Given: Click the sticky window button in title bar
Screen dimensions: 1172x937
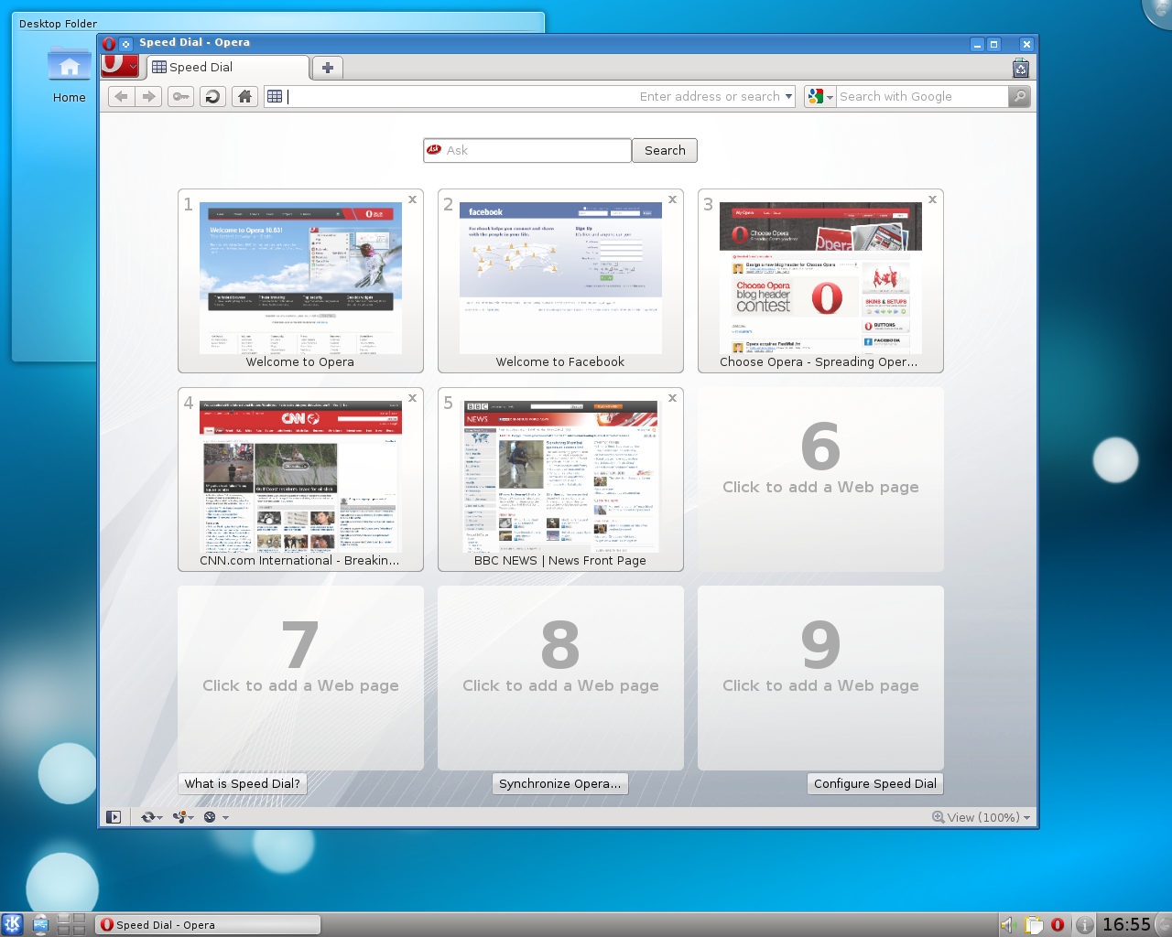Looking at the screenshot, I should coord(125,43).
